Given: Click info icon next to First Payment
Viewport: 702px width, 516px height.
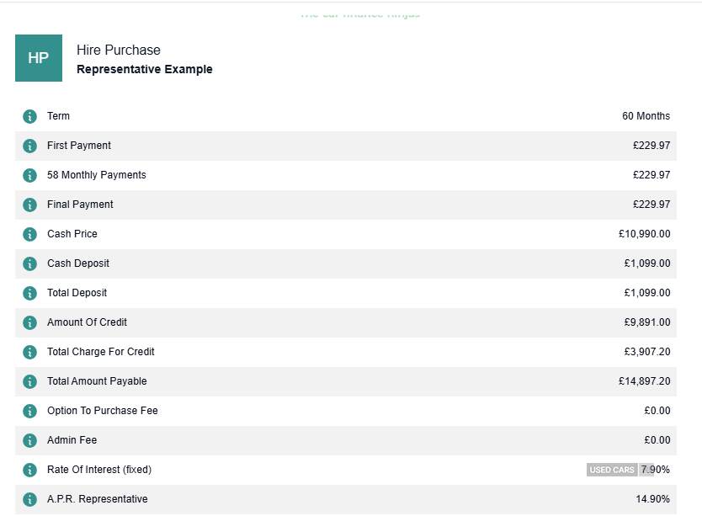Looking at the screenshot, I should point(29,146).
